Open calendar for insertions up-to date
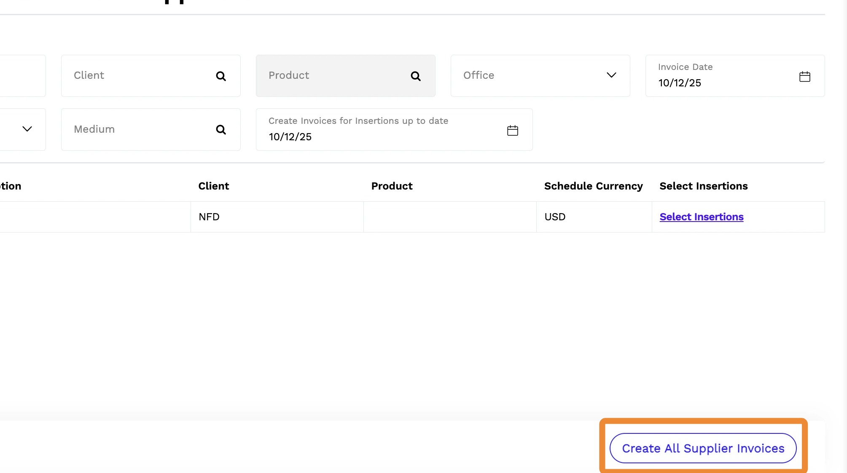Screen dimensions: 847x473 [512, 131]
